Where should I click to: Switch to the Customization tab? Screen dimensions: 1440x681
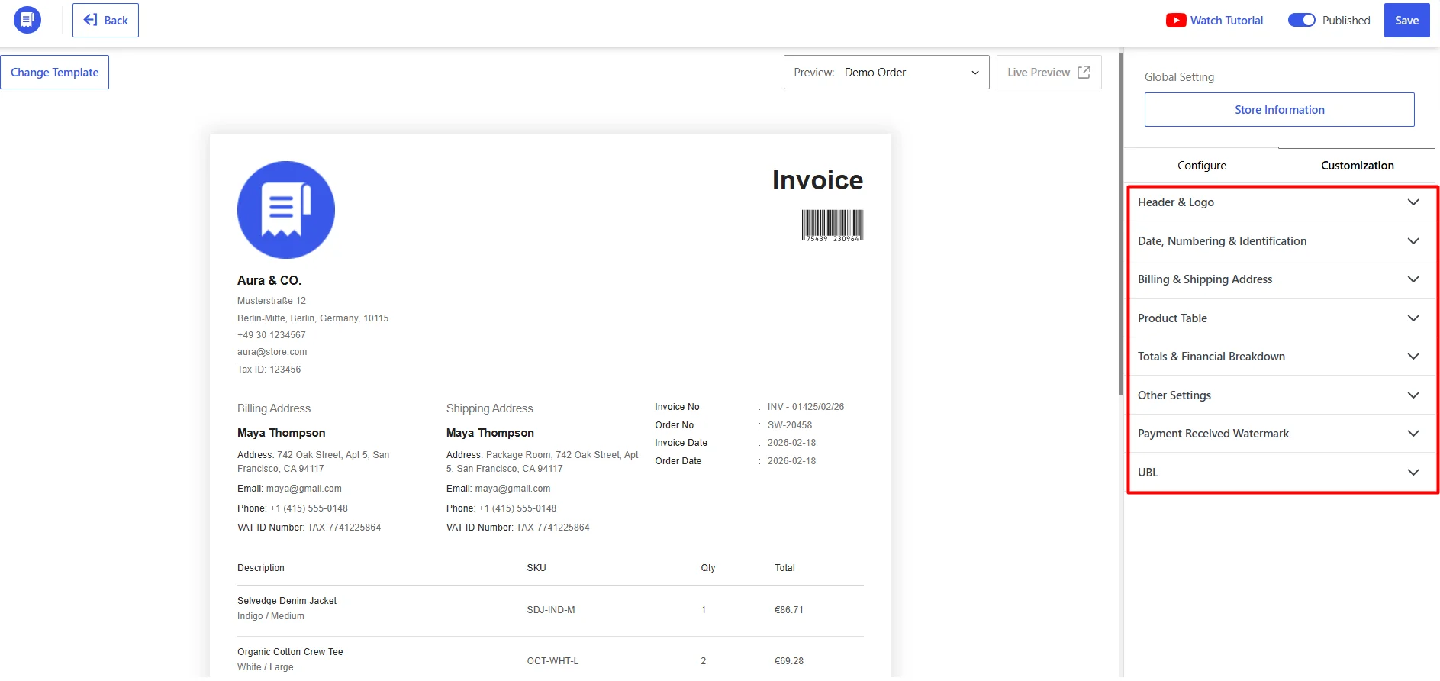coord(1357,166)
